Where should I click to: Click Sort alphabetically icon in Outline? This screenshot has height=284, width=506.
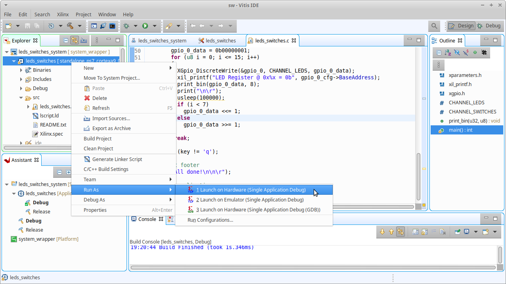click(448, 52)
